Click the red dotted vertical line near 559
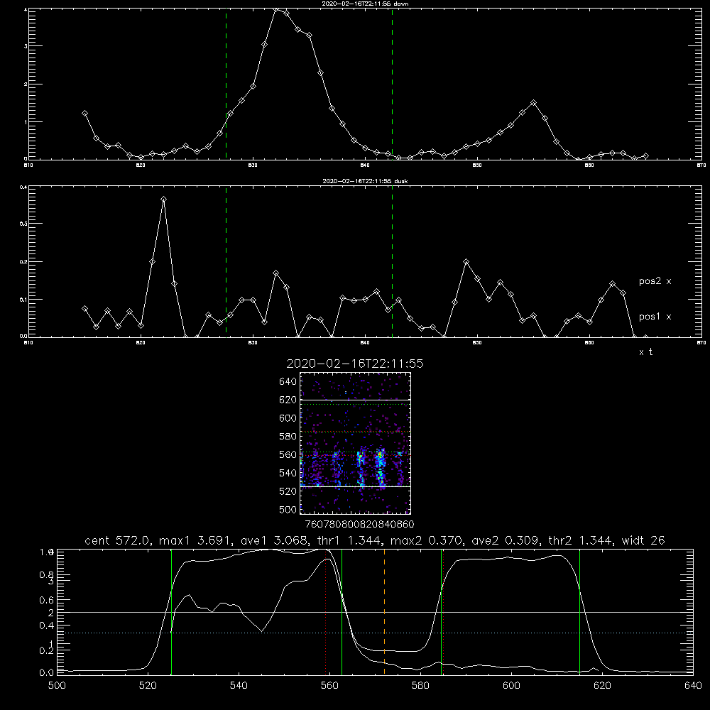Viewport: 710px width, 710px height. coord(326,611)
